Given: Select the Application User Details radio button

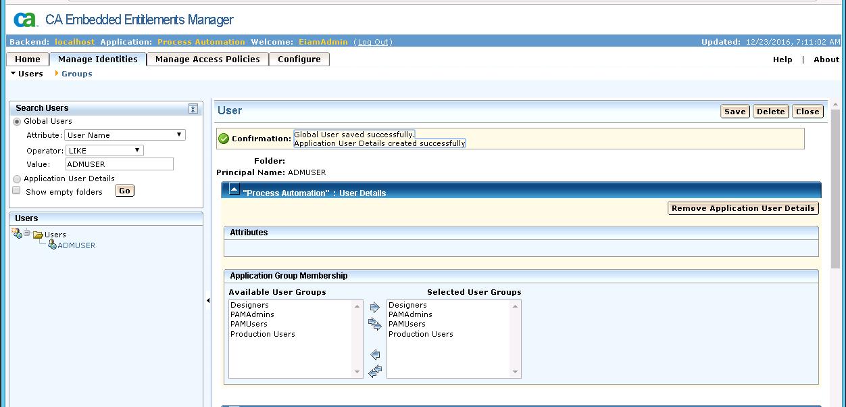Looking at the screenshot, I should click(17, 179).
